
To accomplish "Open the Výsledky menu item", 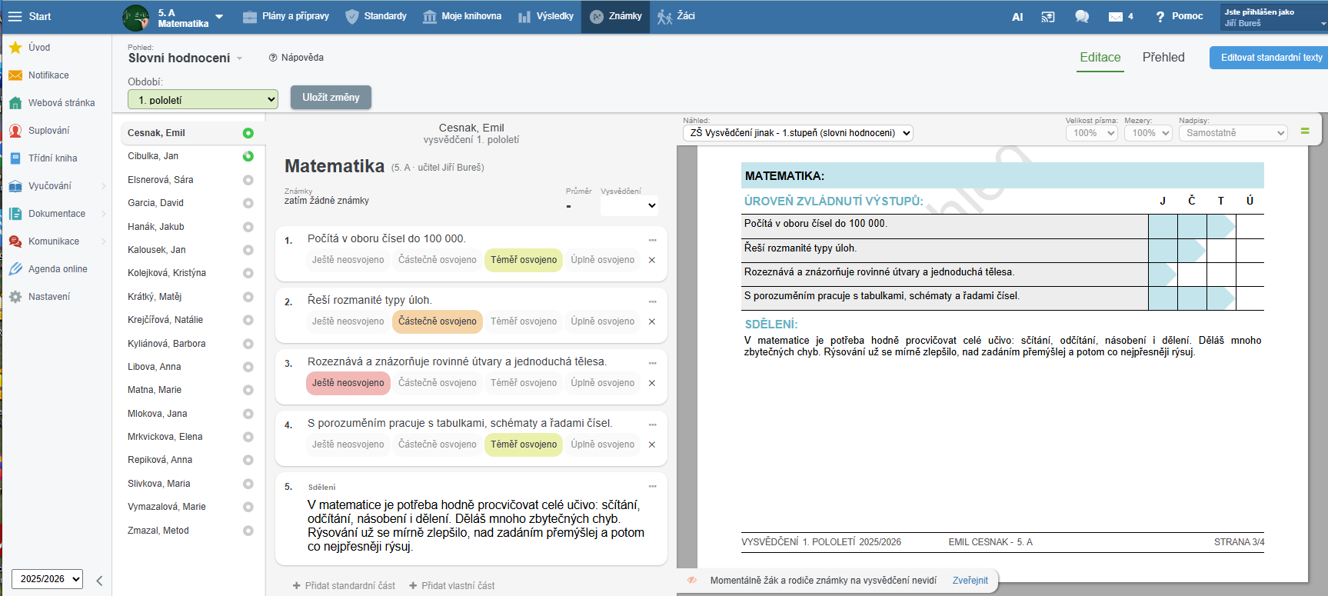I will coord(546,16).
